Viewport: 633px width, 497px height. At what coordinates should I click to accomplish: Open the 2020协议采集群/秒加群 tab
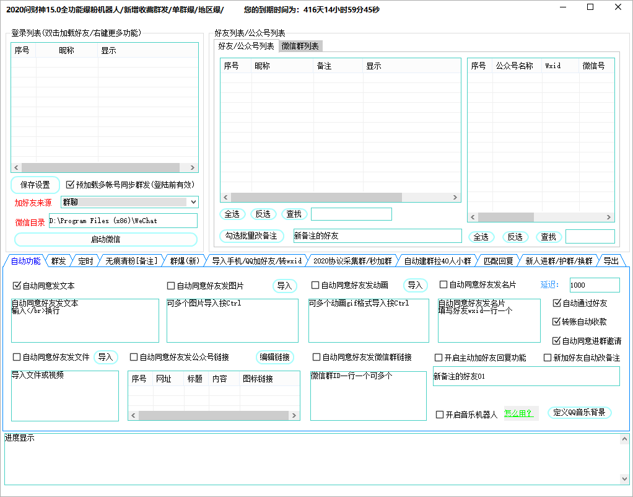pyautogui.click(x=352, y=261)
